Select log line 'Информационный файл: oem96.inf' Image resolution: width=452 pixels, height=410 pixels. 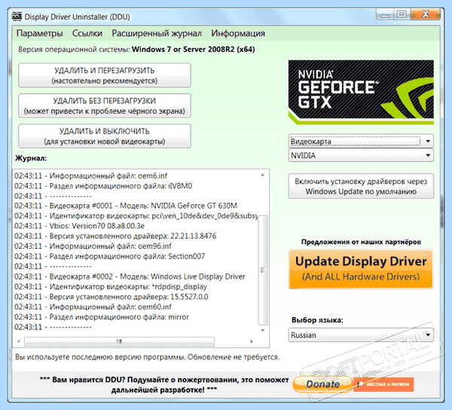93,246
